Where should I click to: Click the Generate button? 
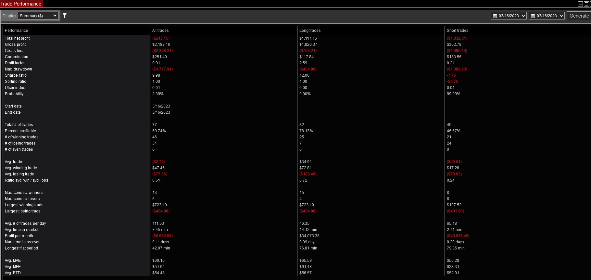(579, 16)
